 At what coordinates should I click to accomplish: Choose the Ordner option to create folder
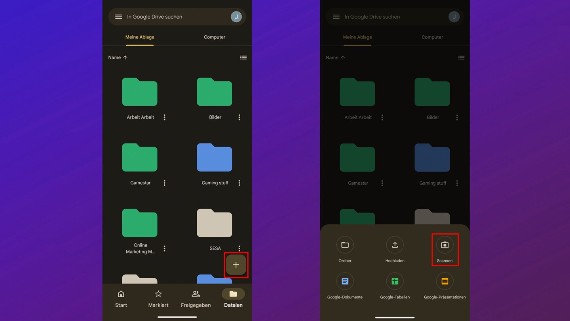click(x=345, y=245)
